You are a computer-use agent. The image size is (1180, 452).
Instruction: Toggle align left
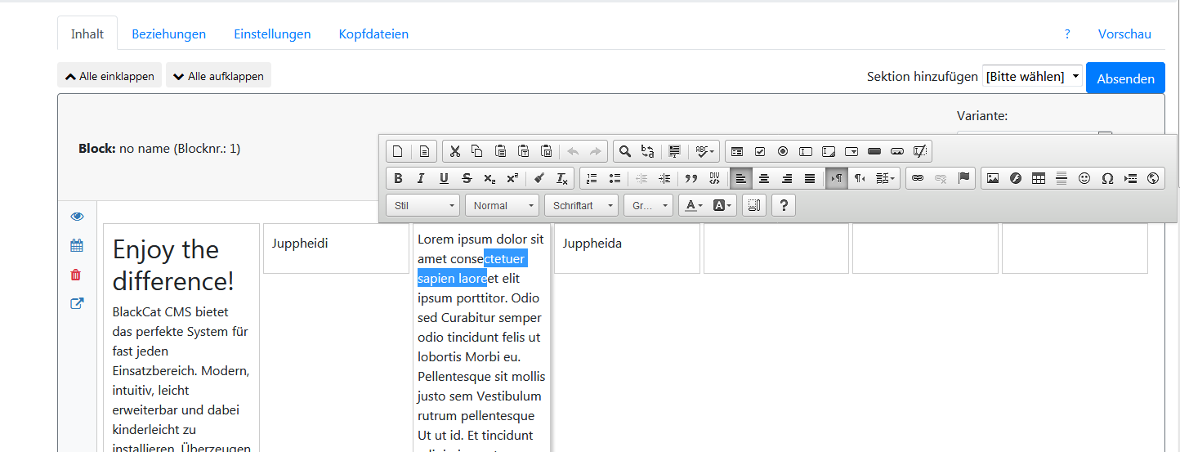point(741,178)
